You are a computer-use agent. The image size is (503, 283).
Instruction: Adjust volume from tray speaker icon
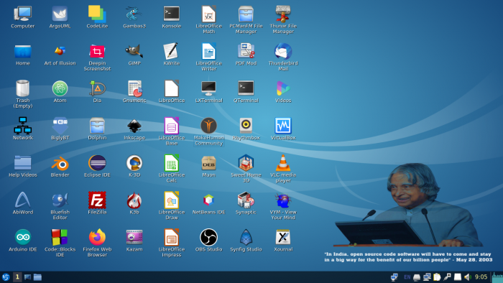[467, 277]
